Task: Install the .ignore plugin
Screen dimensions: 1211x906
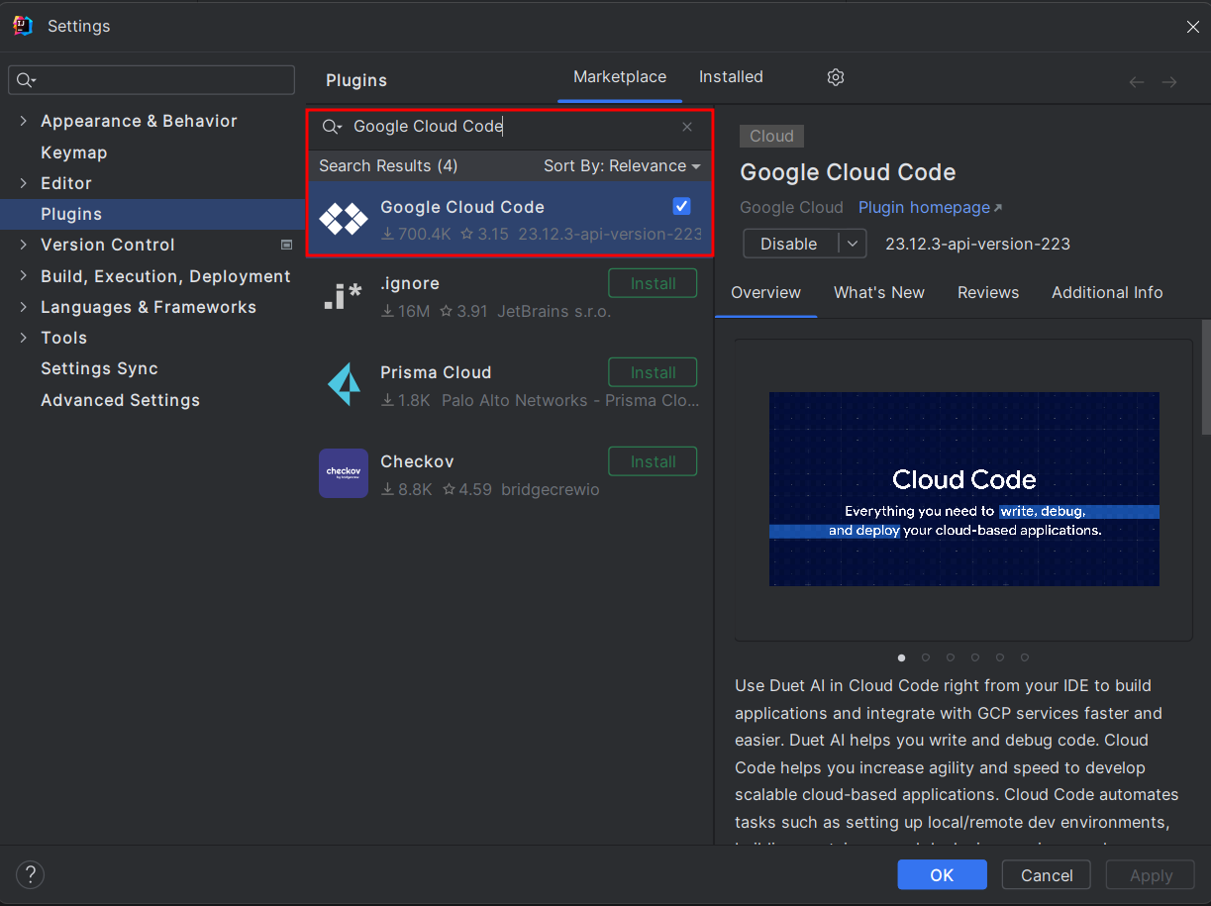Action: tap(653, 283)
